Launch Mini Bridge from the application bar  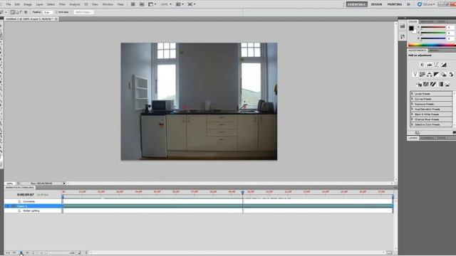coord(142,4)
